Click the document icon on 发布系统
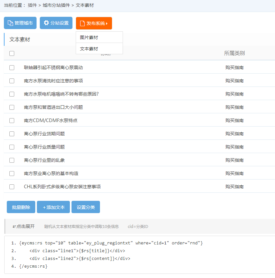 (x=82, y=23)
